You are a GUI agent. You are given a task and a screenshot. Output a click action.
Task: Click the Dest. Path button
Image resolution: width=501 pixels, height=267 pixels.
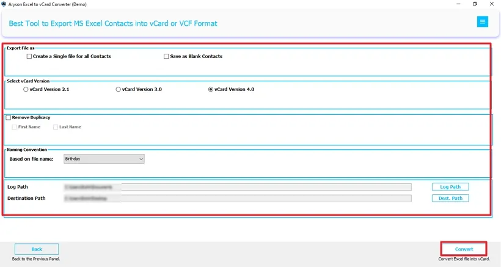[x=450, y=198]
